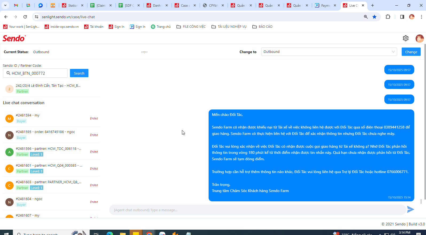Close the Station tab
The height and width of the screenshot is (235, 426).
(82, 5)
